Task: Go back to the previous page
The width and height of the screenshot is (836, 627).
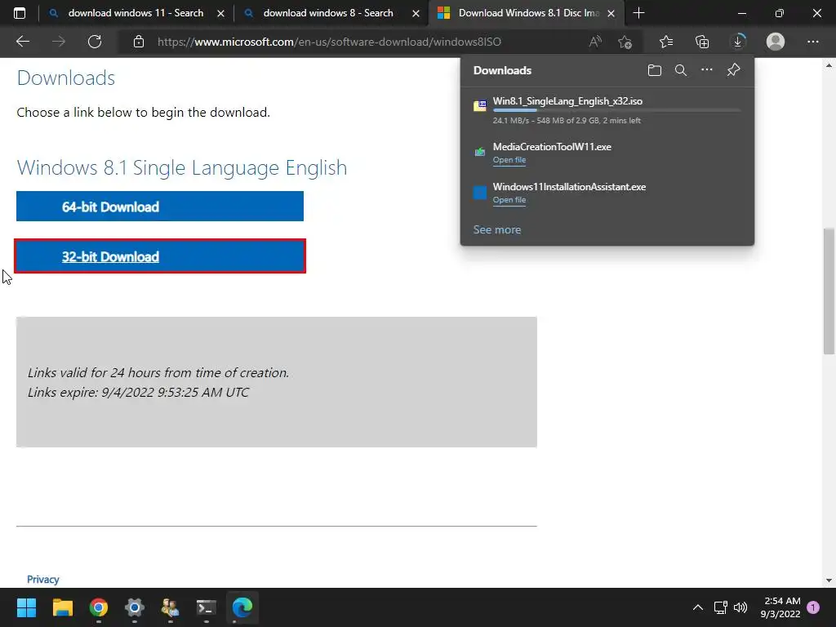Action: (x=22, y=42)
